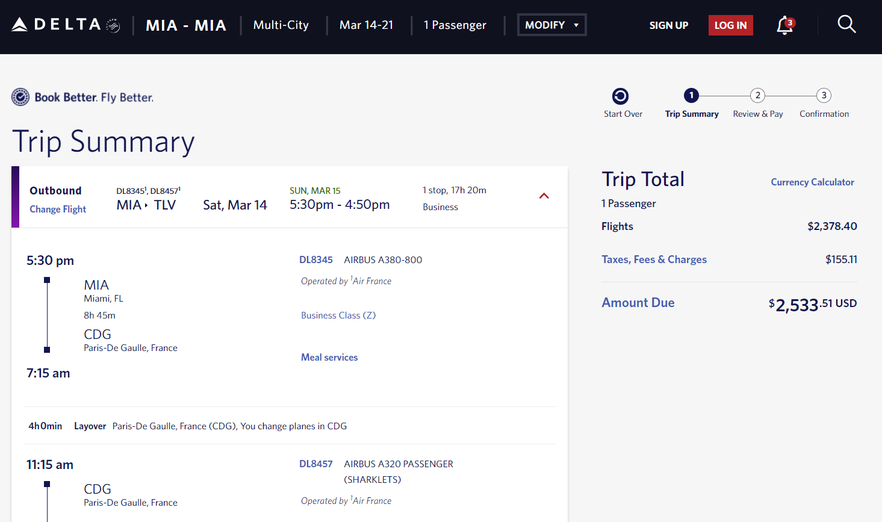Screen dimensions: 882x522
Task: Click the search magnifier icon
Action: pos(846,25)
